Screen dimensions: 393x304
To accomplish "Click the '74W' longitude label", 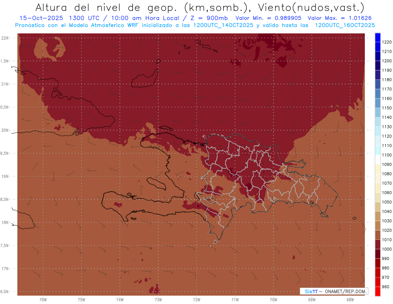I will tap(120, 300).
